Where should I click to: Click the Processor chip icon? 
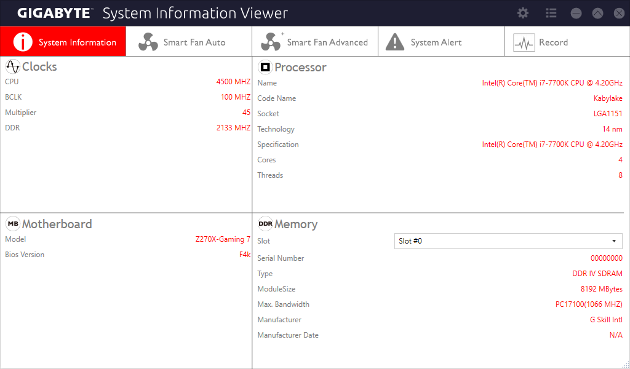[265, 67]
